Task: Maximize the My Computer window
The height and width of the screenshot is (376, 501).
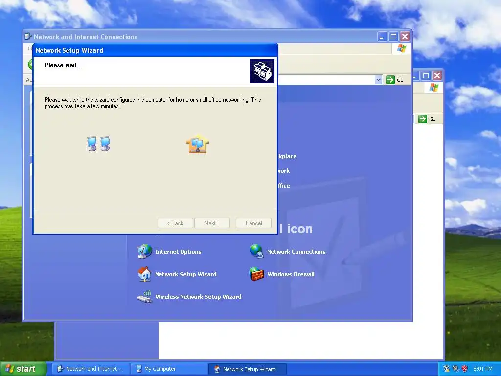Action: 426,75
